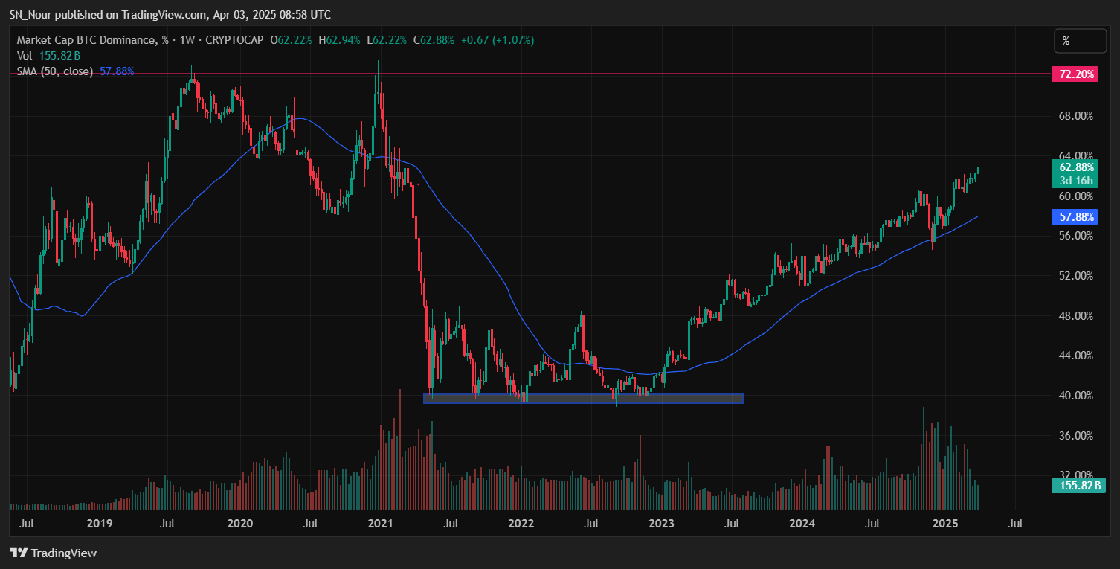Viewport: 1120px width, 569px height.
Task: Click the 2021 label on time axis
Action: pos(381,523)
